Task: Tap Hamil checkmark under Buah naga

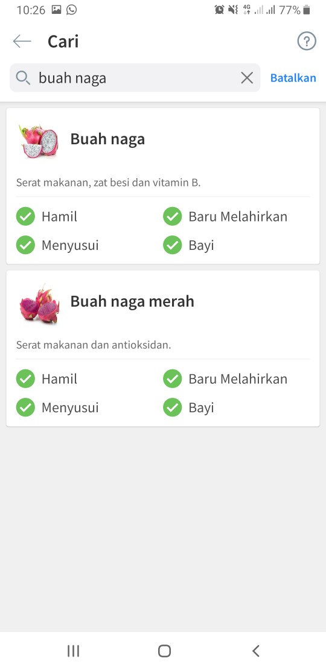Action: point(25,216)
